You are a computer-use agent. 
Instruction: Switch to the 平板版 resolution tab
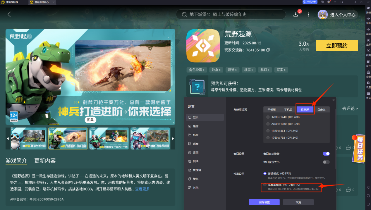click(x=272, y=110)
